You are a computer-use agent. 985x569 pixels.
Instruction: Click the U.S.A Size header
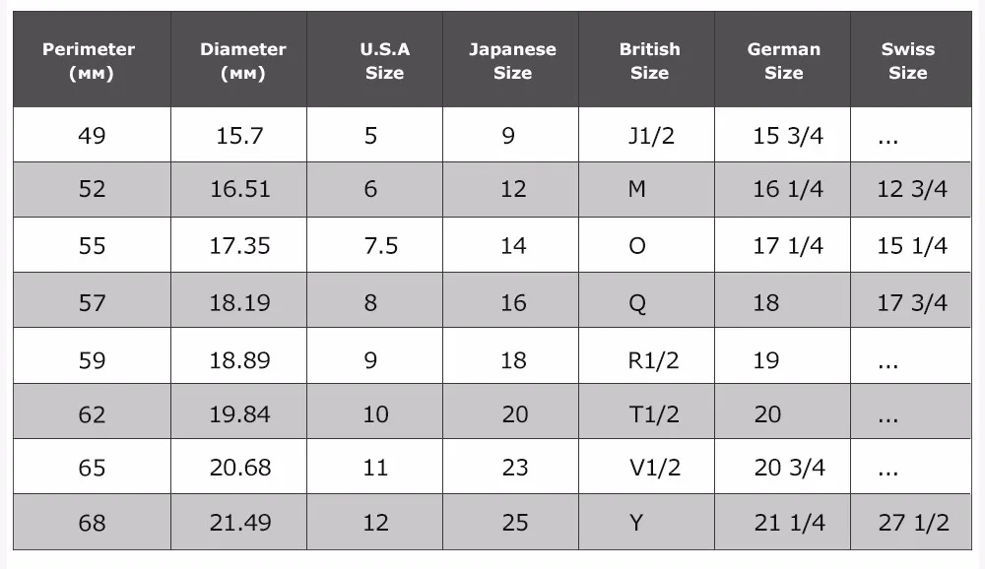[375, 60]
